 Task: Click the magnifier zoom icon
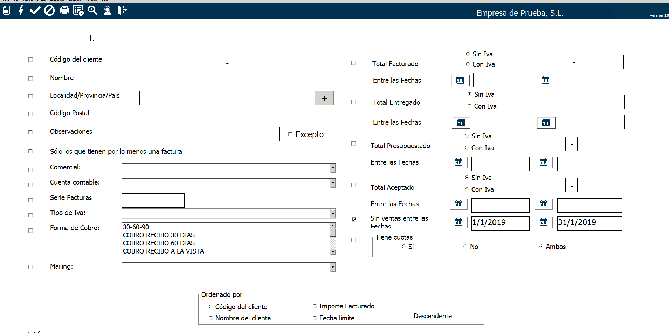coord(92,11)
